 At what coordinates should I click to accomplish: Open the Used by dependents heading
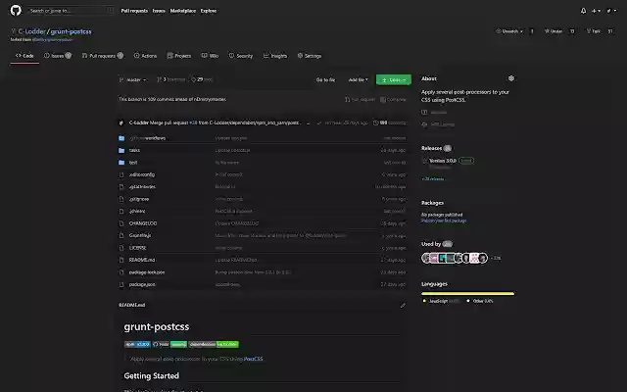[x=437, y=244]
